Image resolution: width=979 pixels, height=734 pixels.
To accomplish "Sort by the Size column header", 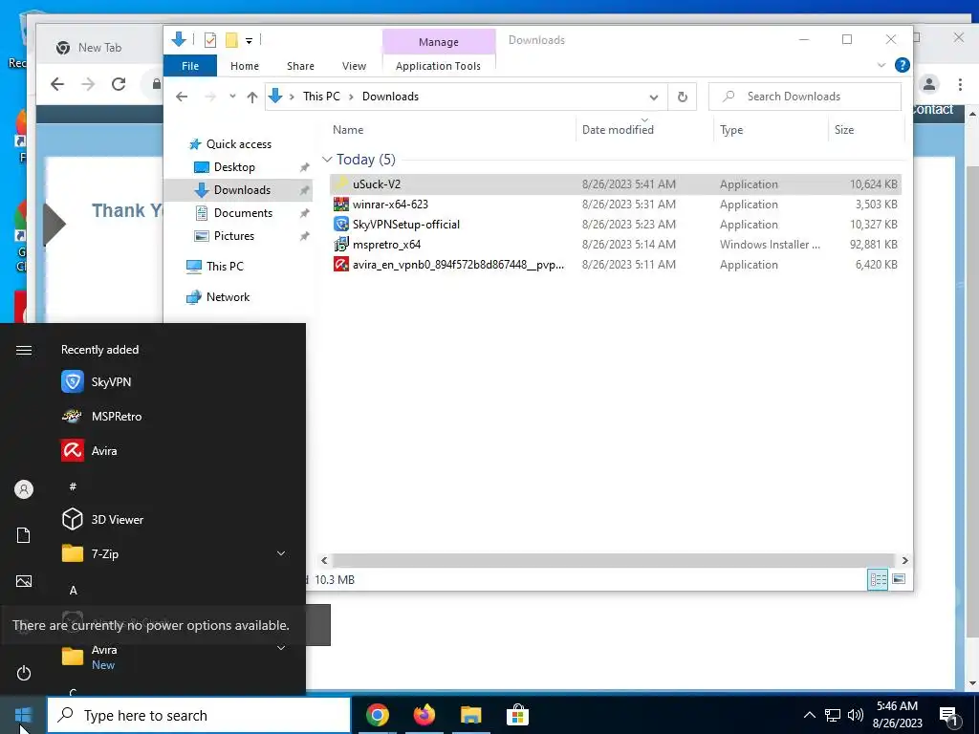I will pyautogui.click(x=844, y=130).
